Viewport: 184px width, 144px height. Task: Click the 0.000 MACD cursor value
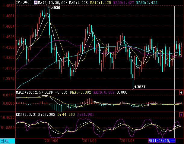click(x=122, y=92)
